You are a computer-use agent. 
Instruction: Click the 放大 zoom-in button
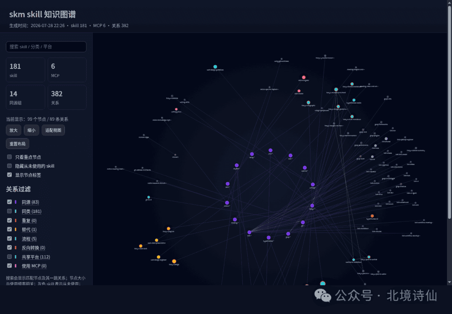13,130
